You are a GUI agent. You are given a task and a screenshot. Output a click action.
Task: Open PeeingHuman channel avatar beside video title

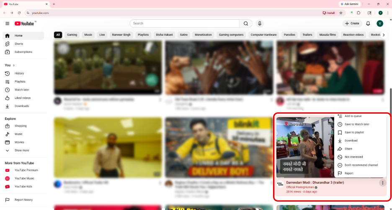(x=280, y=184)
